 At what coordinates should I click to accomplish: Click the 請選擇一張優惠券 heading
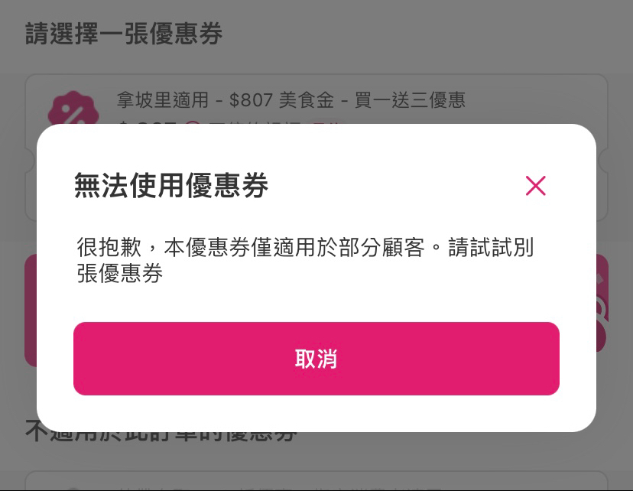124,34
